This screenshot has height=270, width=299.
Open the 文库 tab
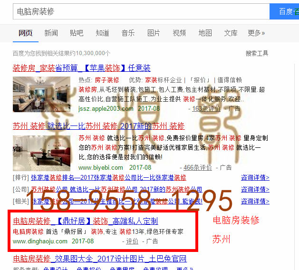(231, 33)
